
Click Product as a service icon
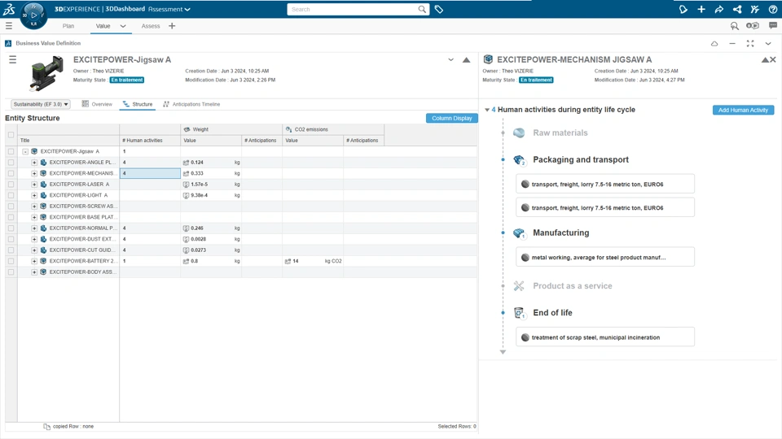tap(519, 285)
